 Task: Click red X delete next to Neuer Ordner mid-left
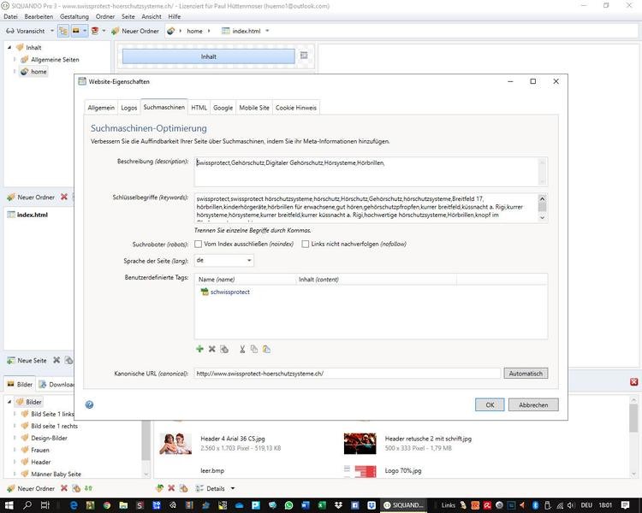click(x=64, y=197)
